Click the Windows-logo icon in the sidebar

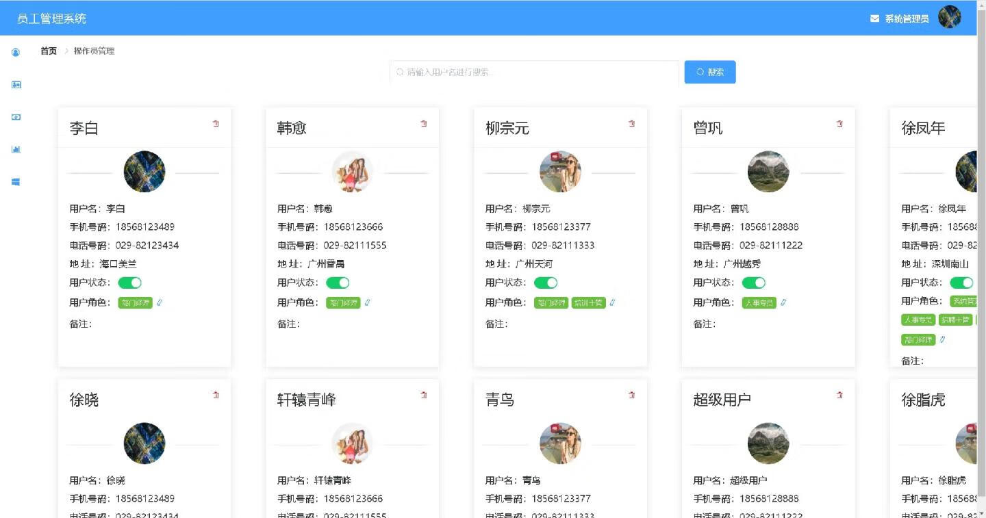(x=16, y=182)
